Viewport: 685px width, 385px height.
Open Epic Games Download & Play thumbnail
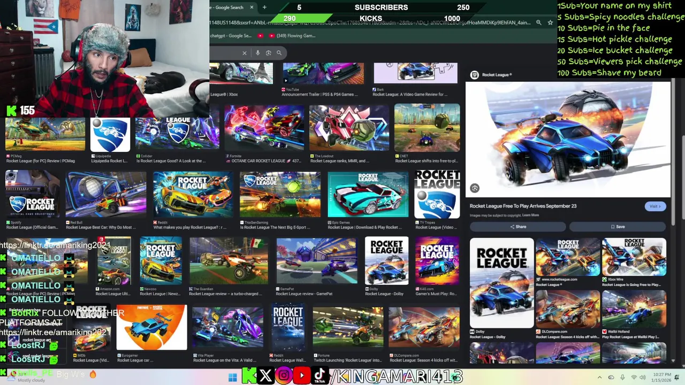click(x=368, y=195)
